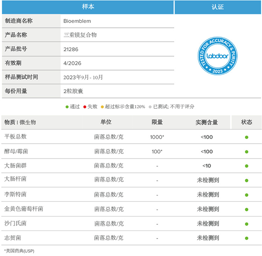262x256 pixels.
Task: Click the green status dot for 平板总数
Action: pyautogui.click(x=247, y=137)
